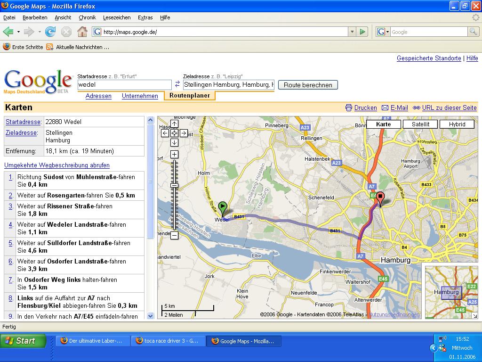Click the map zoom level slider handle
The width and height of the screenshot is (482, 362).
pos(174,186)
